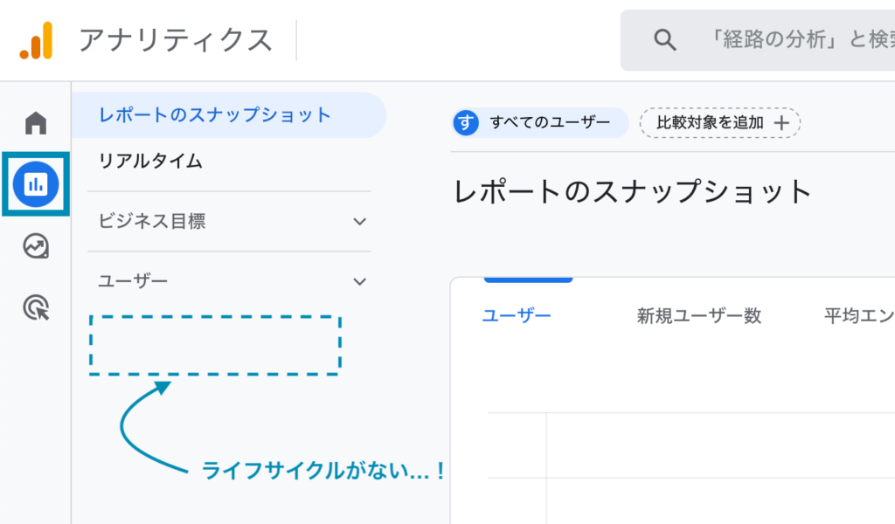Click the ビジネス目標 section label

pyautogui.click(x=152, y=222)
